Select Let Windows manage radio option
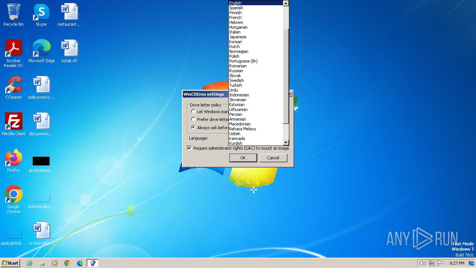This screenshot has height=268, width=476. click(x=193, y=111)
